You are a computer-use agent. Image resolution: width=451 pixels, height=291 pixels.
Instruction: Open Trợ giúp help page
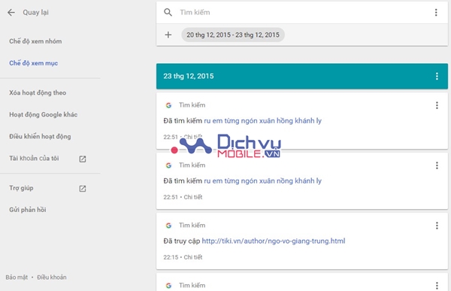point(21,188)
